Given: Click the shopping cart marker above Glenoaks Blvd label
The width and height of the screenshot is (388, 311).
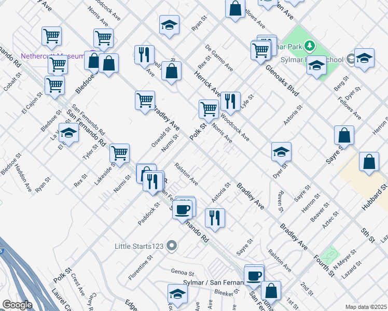Looking at the screenshot, I should click(260, 51).
